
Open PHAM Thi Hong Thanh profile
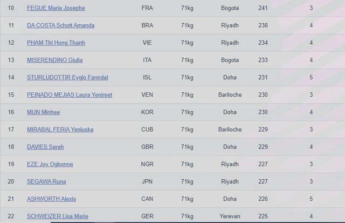tap(56, 43)
